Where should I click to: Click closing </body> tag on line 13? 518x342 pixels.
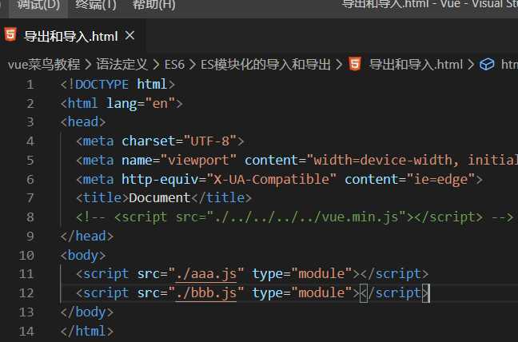pos(87,312)
